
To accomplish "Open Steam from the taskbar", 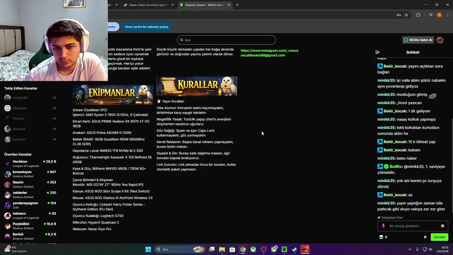I will click(294, 249).
